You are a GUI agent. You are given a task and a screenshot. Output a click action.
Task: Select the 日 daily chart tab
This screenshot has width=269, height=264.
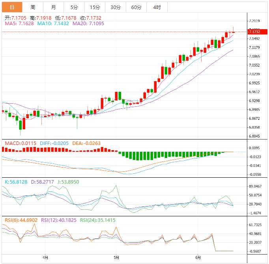click(x=12, y=7)
